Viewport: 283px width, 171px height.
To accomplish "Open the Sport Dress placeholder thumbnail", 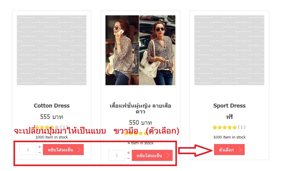I will click(x=229, y=50).
